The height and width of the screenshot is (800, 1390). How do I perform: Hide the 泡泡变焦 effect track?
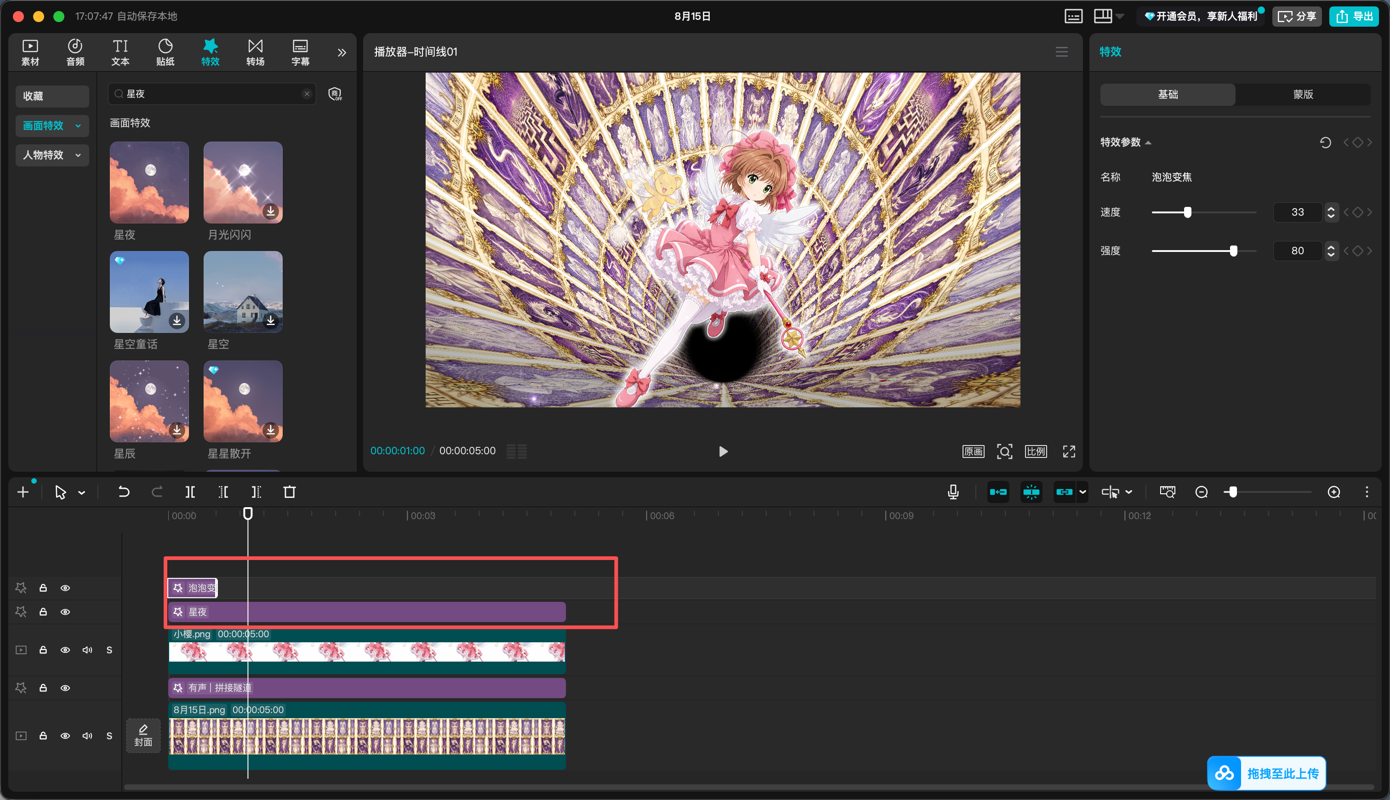click(65, 589)
